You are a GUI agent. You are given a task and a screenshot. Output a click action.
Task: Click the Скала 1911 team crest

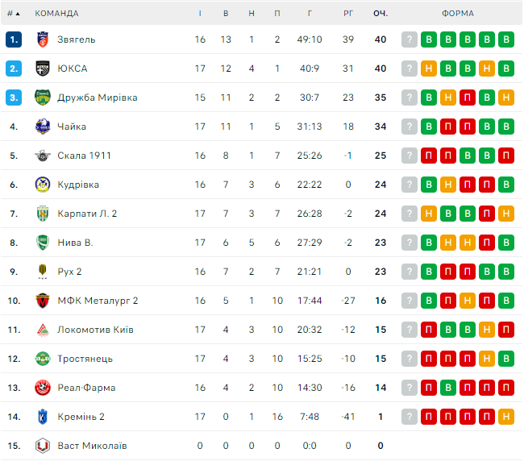[x=43, y=156]
